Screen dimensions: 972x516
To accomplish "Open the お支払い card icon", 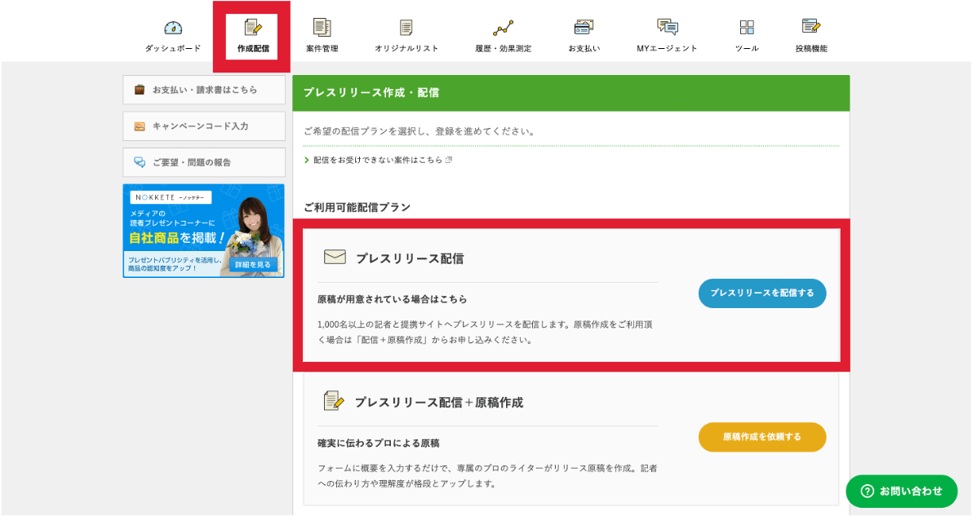I will [x=584, y=28].
